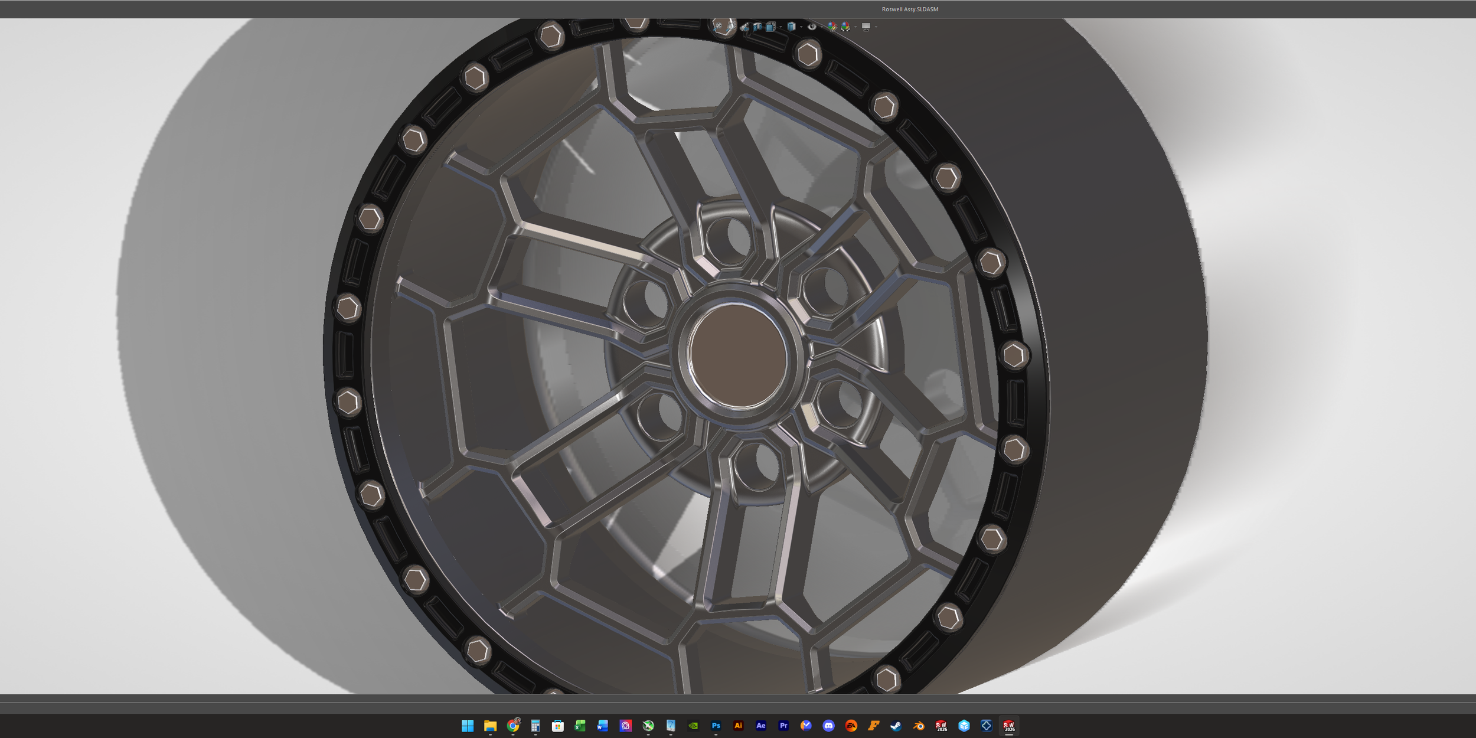The width and height of the screenshot is (1476, 738).
Task: Launch Photoshop from the taskbar
Action: point(716,726)
